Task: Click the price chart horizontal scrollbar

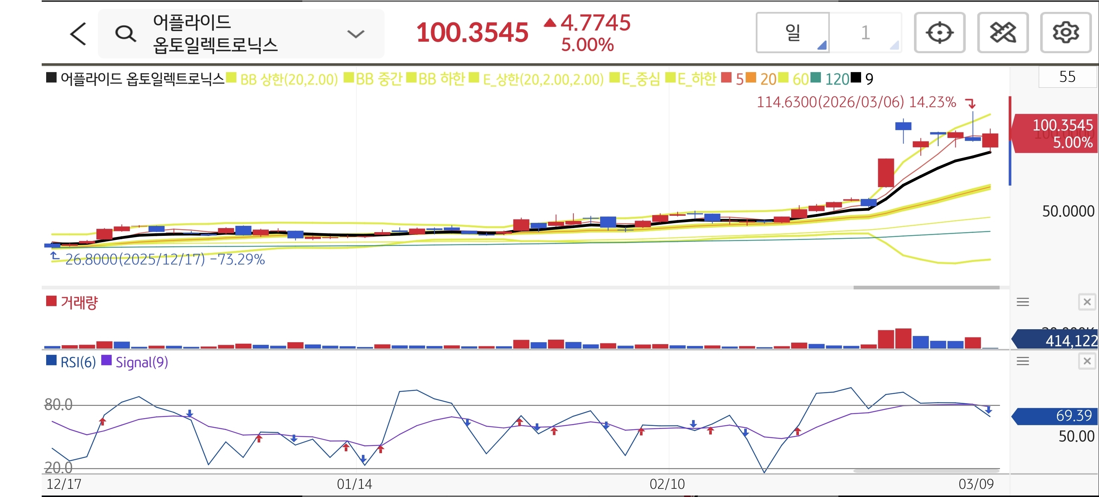Action: pyautogui.click(x=926, y=288)
